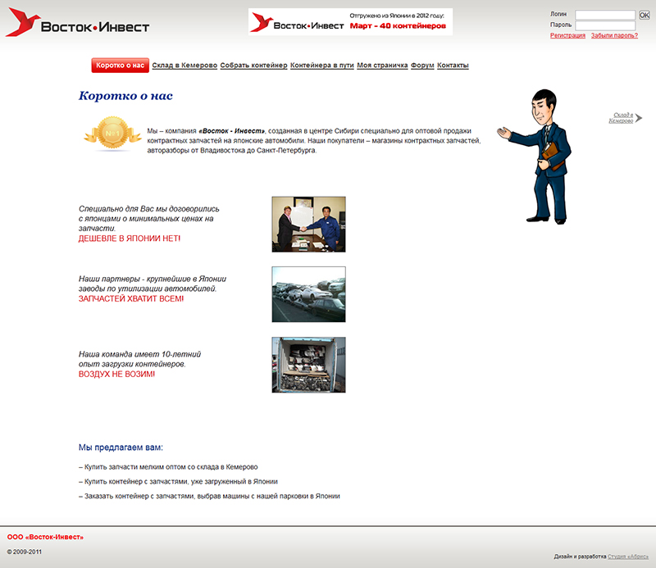Click the footer ООО «Восток-Инвест» text
The height and width of the screenshot is (568, 656).
point(45,537)
